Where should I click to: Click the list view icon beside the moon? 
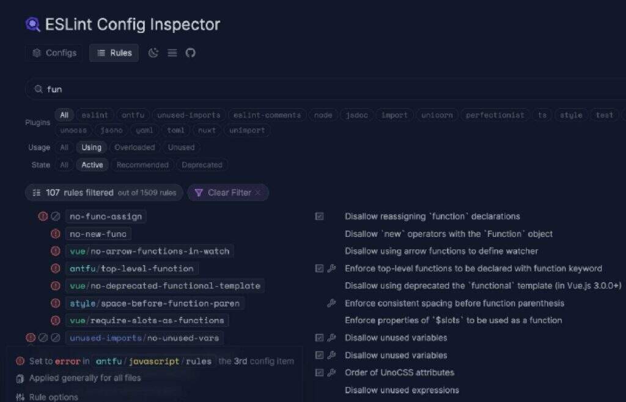pyautogui.click(x=172, y=53)
